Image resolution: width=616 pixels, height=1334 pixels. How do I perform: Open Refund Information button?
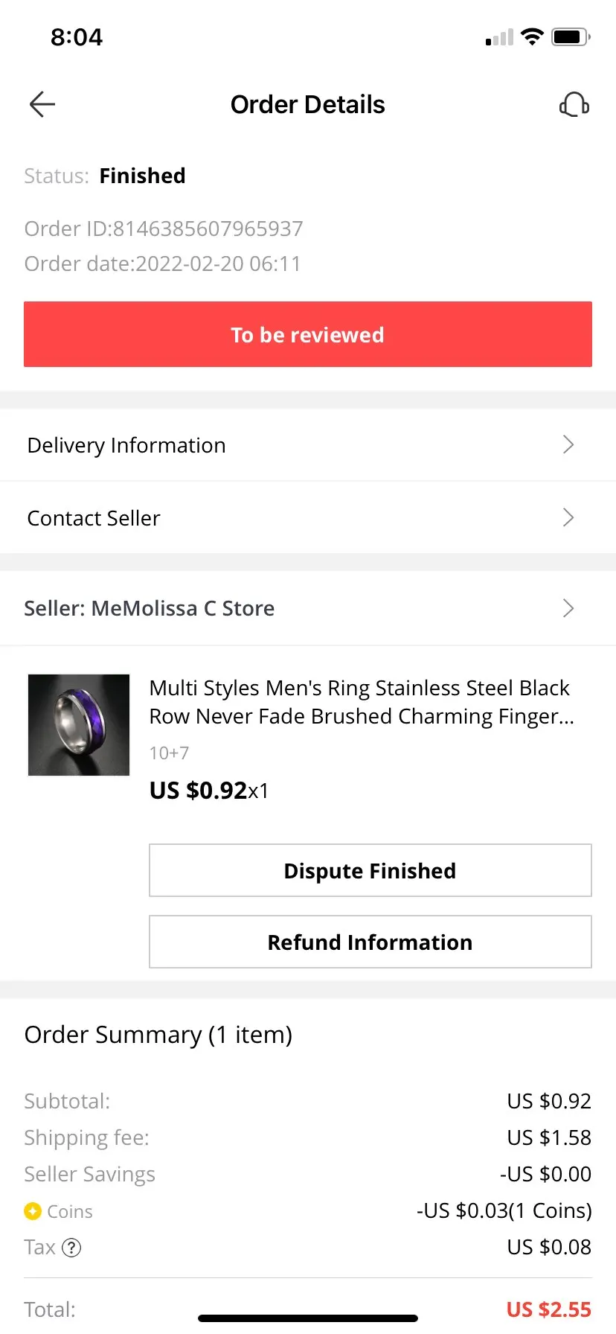pos(370,942)
